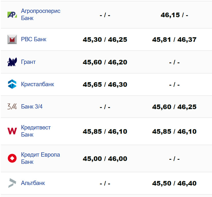Open the Альтбанк link
The width and height of the screenshot is (212, 197).
coord(33,183)
